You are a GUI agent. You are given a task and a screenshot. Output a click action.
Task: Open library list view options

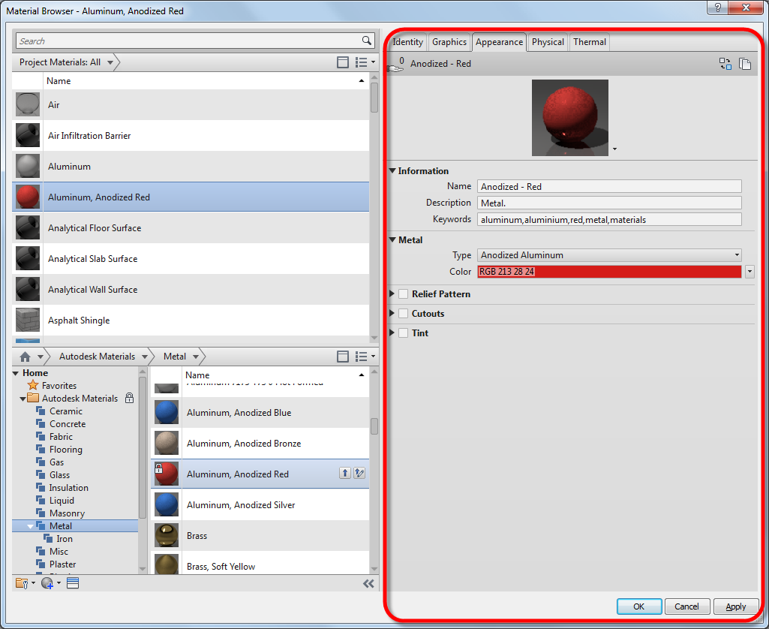[365, 357]
